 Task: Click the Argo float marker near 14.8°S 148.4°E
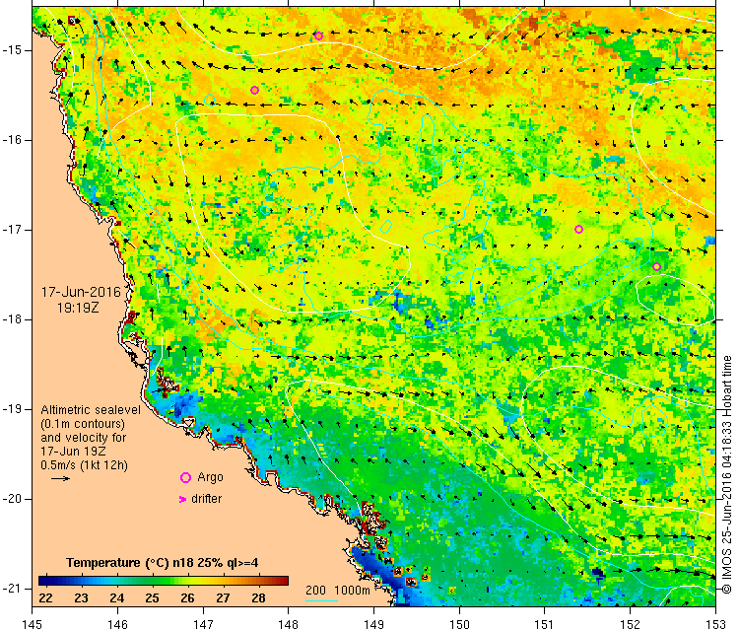pos(318,35)
